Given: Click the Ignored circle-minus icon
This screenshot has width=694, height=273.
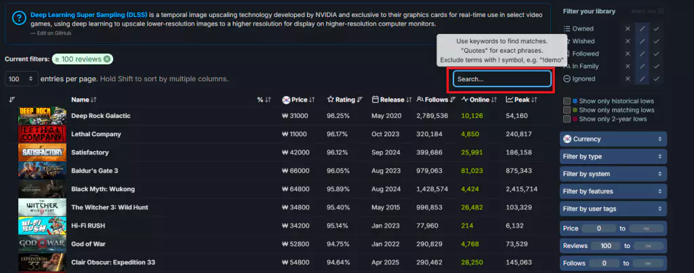Looking at the screenshot, I should (x=567, y=79).
